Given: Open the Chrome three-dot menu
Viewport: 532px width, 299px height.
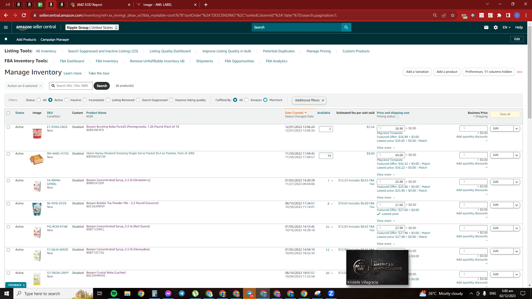Looking at the screenshot, I should 526,16.
